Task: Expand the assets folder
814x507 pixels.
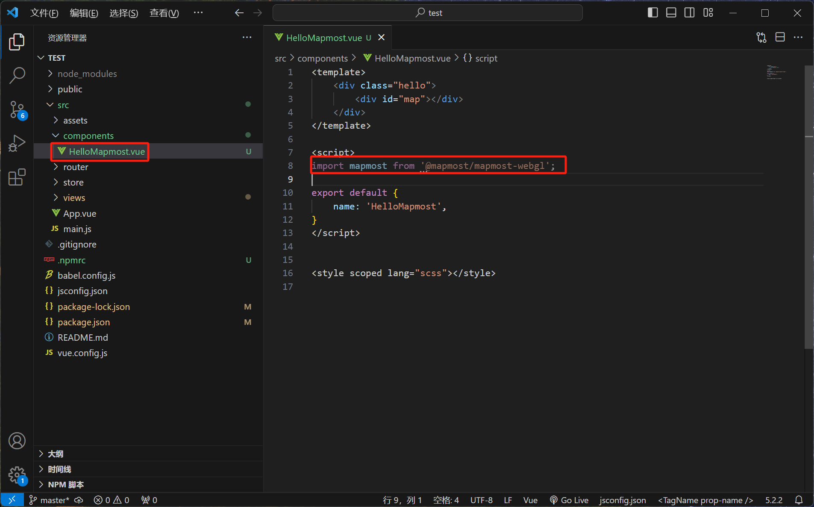Action: point(148,120)
